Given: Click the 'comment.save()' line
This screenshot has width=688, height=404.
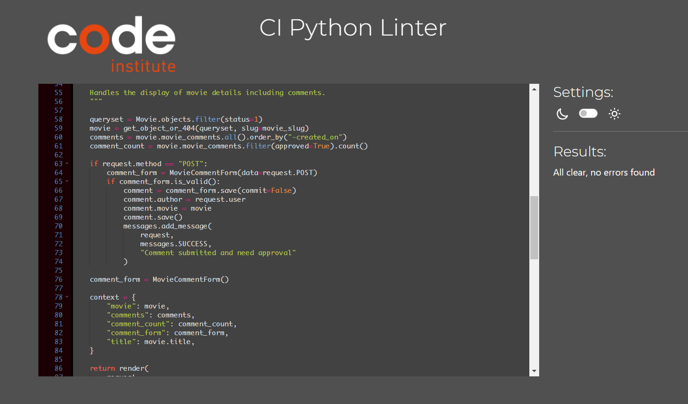Looking at the screenshot, I should (153, 217).
